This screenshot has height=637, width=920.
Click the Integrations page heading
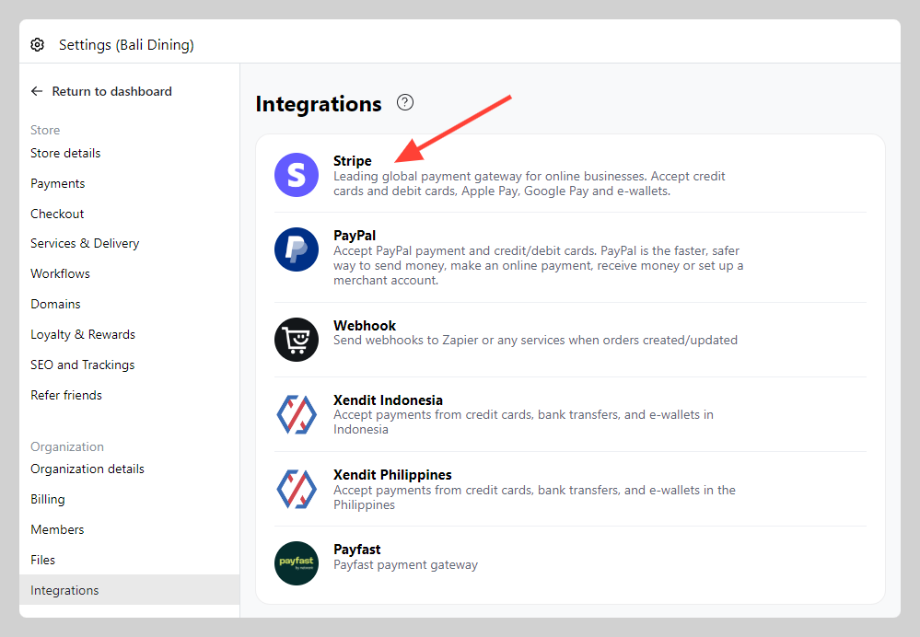tap(319, 104)
